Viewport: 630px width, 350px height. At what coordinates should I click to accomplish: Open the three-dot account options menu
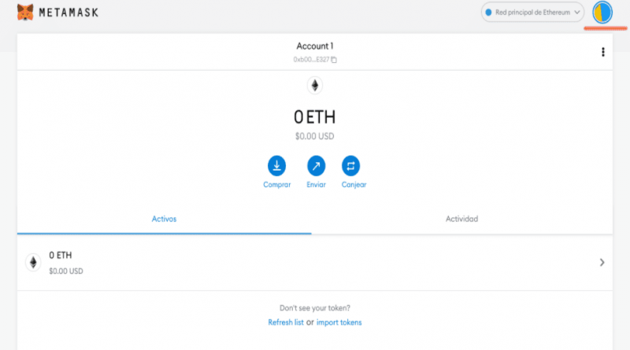pyautogui.click(x=603, y=52)
